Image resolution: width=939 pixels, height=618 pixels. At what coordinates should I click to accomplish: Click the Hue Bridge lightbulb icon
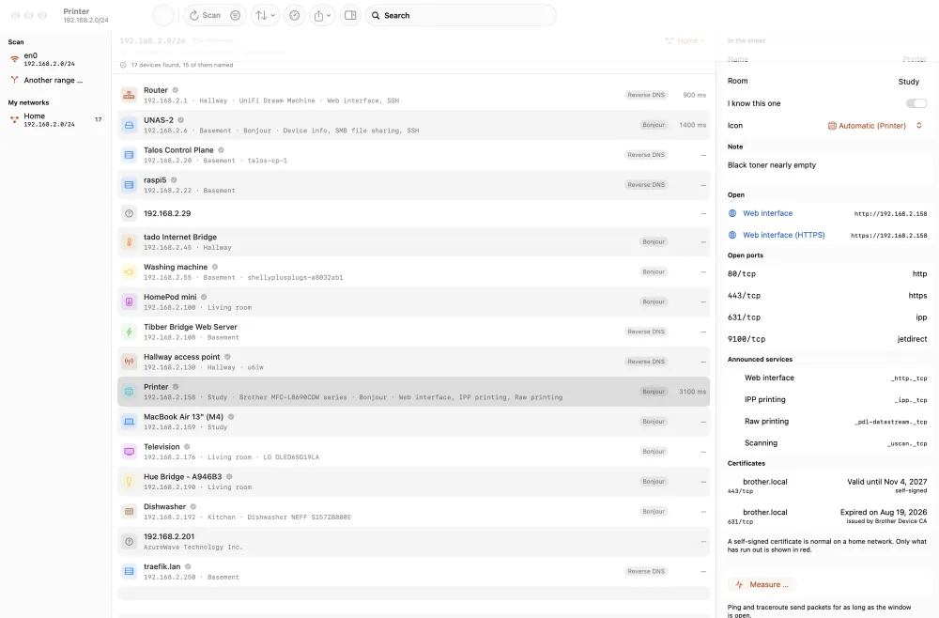129,481
